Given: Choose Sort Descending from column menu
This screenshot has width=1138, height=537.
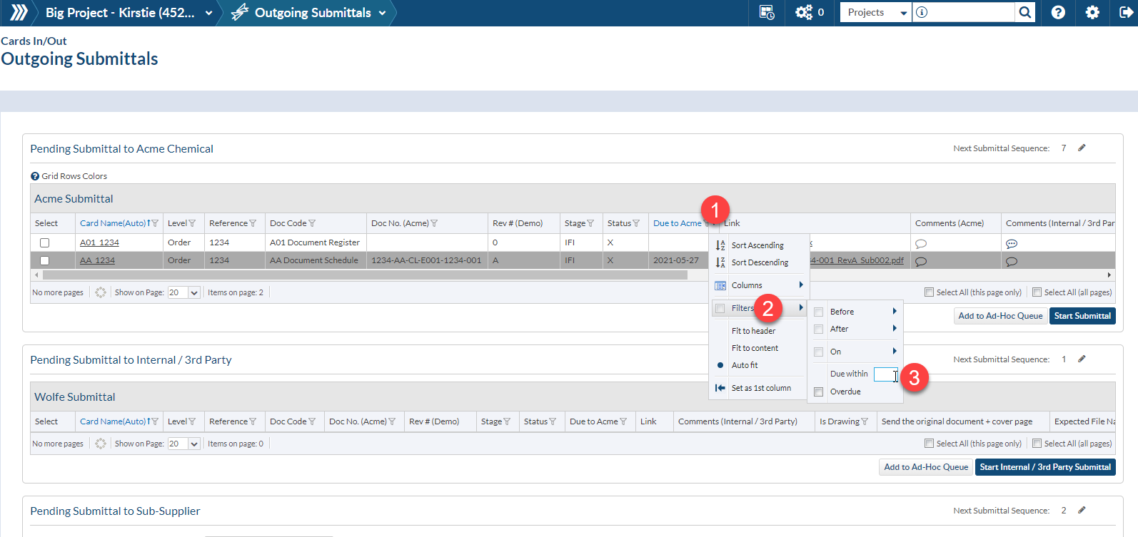Looking at the screenshot, I should point(759,262).
